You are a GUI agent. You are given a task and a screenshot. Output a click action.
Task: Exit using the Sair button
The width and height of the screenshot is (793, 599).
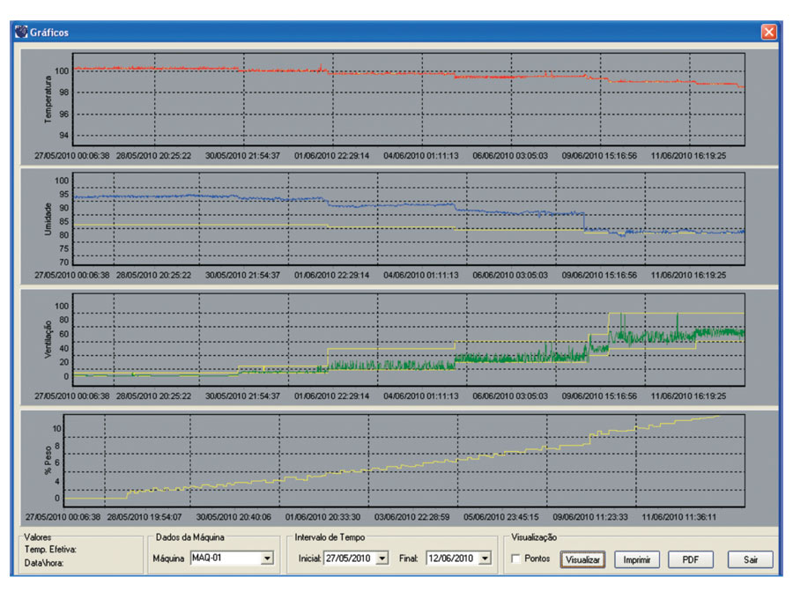pos(750,559)
